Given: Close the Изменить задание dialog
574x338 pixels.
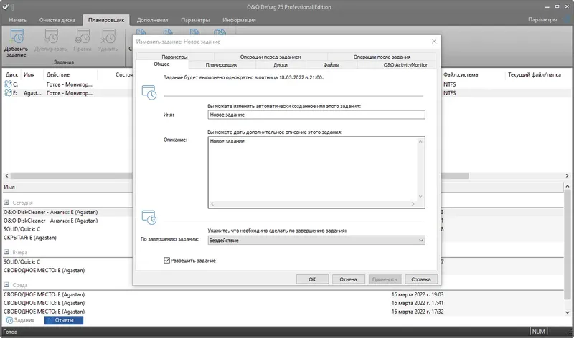Looking at the screenshot, I should (x=434, y=42).
